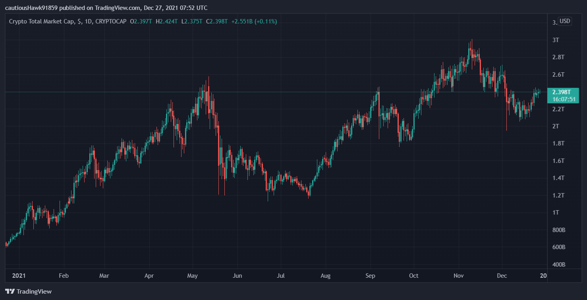Click the Aug label on time axis
The width and height of the screenshot is (587, 300).
325,275
